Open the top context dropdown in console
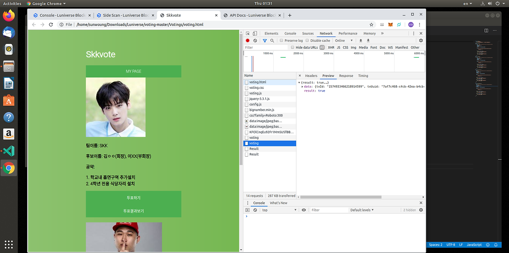The image size is (509, 253). point(279,210)
